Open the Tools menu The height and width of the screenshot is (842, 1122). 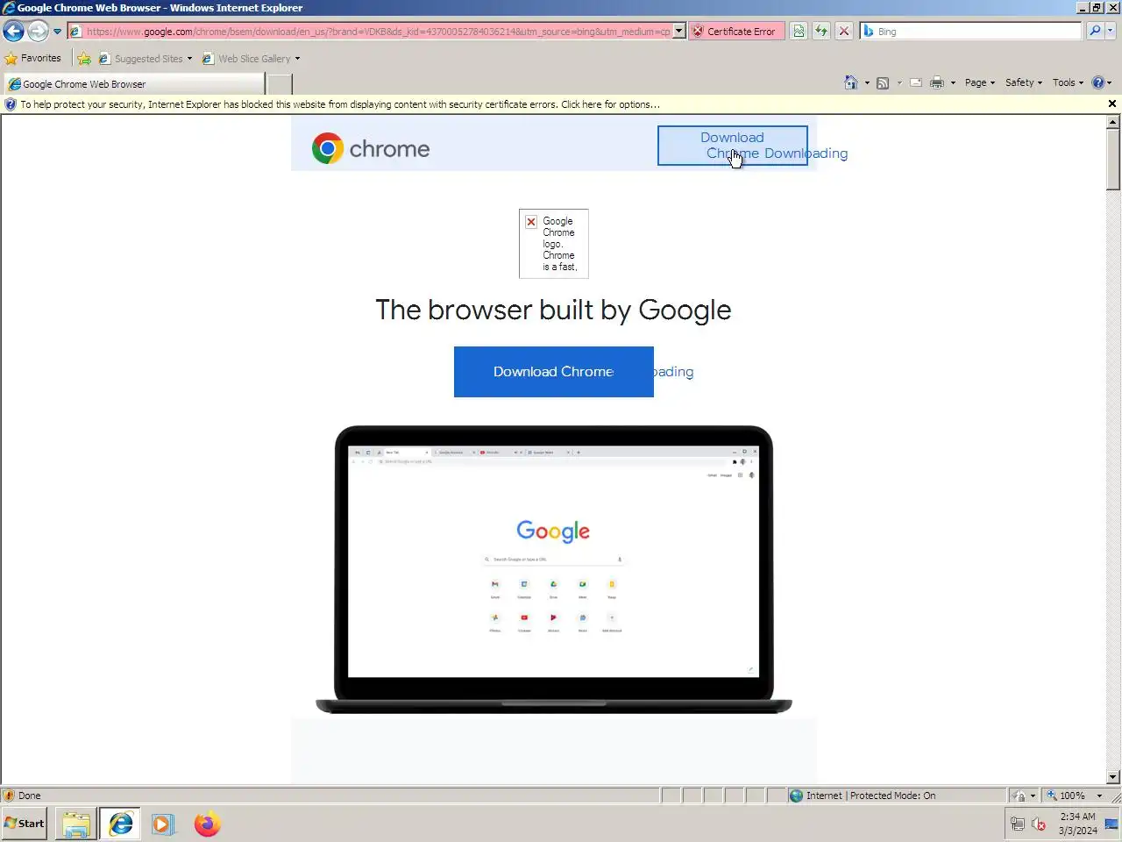(1068, 82)
